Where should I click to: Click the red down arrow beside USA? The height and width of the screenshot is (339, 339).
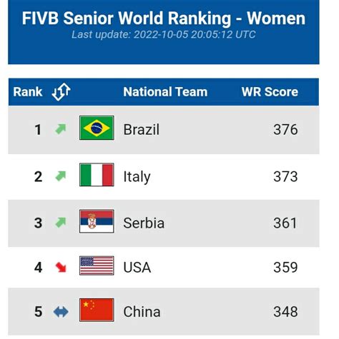(x=61, y=267)
